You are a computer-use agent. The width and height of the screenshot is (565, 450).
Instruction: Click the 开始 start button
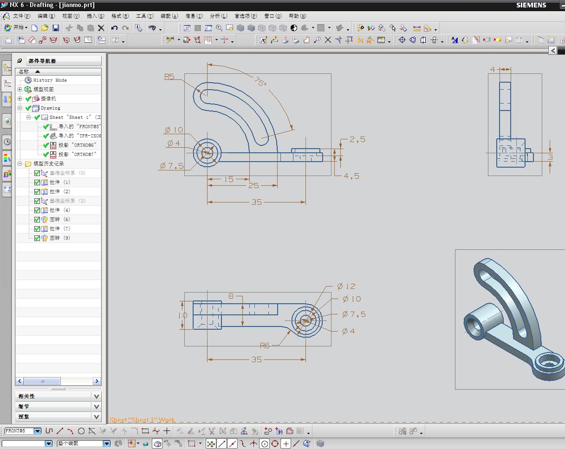tap(16, 28)
